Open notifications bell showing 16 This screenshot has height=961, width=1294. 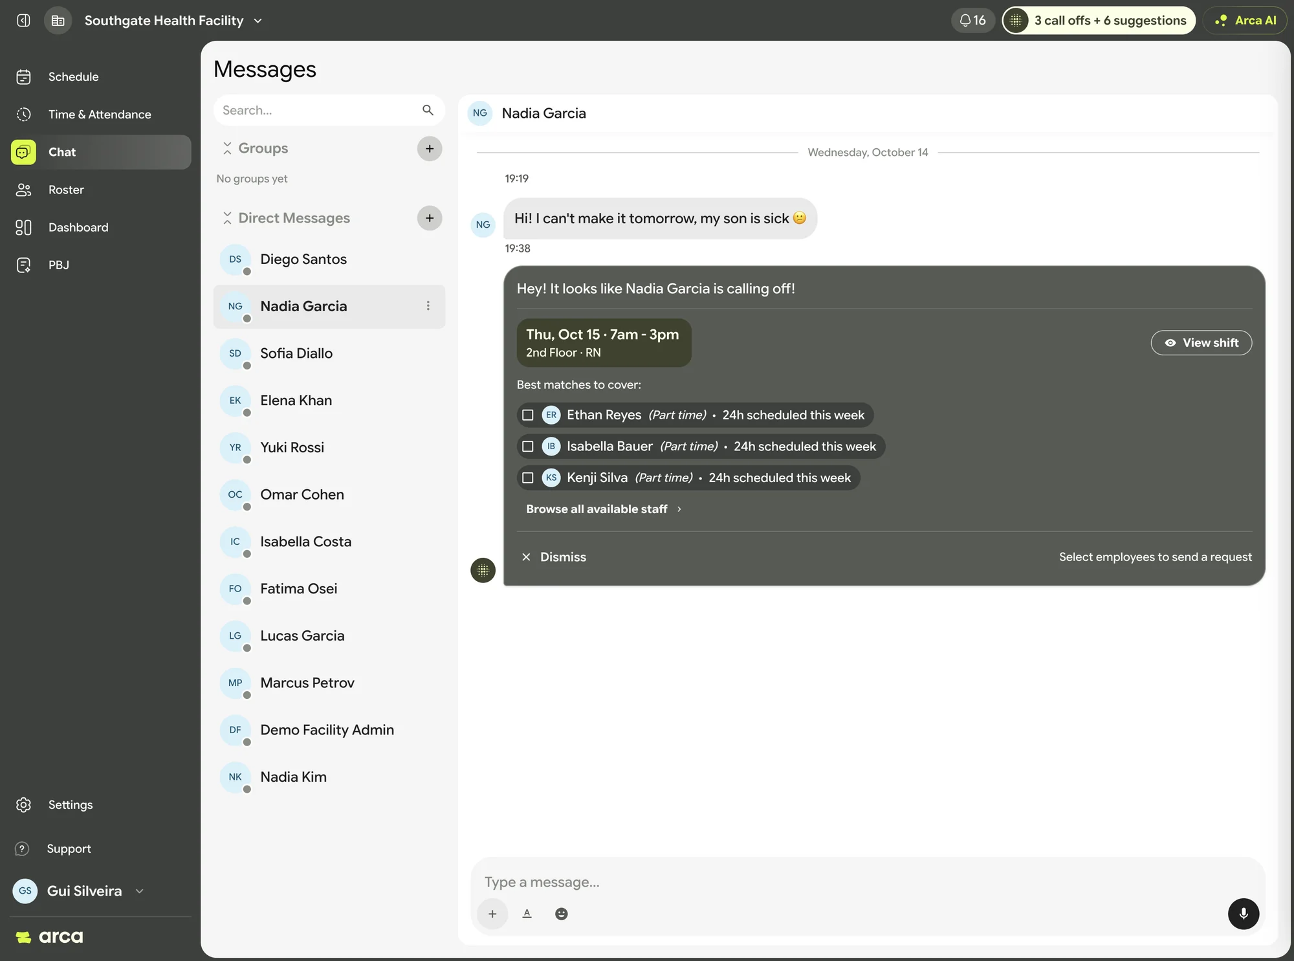tap(972, 21)
